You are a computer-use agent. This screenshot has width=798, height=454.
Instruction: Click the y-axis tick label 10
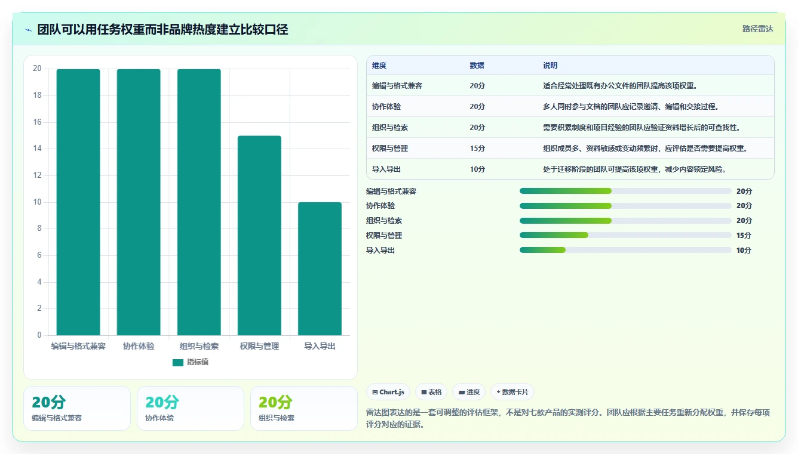click(x=37, y=202)
